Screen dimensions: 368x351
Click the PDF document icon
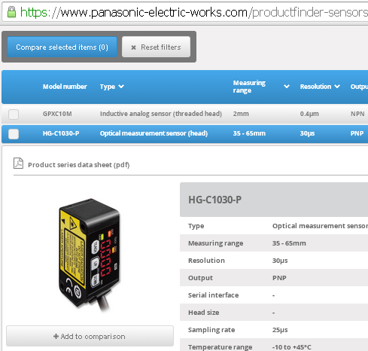[18, 163]
